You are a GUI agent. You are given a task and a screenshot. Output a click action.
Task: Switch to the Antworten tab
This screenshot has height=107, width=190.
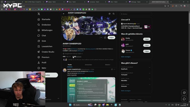pyautogui.click(x=88, y=65)
